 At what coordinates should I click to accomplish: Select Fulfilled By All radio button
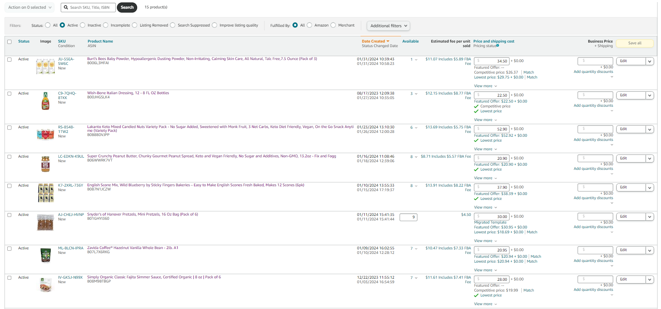295,25
